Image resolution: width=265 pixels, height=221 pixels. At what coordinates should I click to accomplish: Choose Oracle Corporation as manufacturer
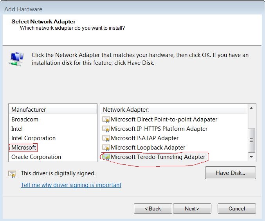[36, 157]
